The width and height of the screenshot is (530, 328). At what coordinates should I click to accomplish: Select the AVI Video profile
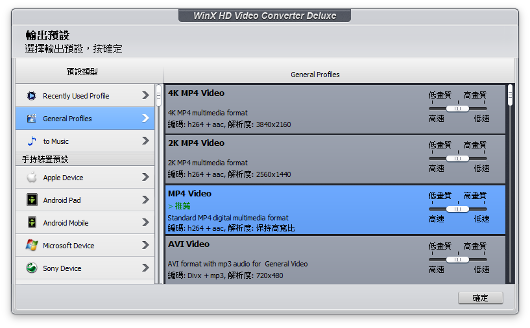click(x=335, y=260)
